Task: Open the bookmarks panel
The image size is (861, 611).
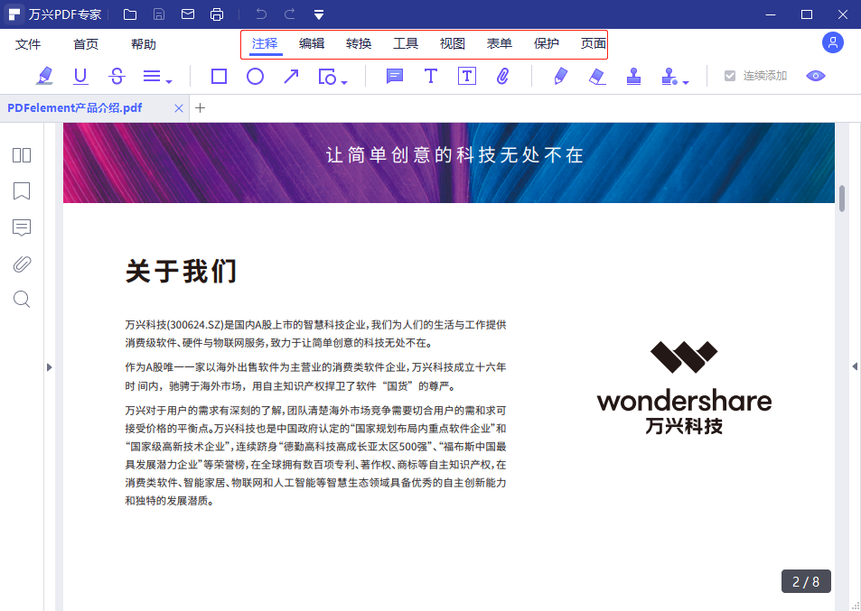Action: pyautogui.click(x=21, y=191)
